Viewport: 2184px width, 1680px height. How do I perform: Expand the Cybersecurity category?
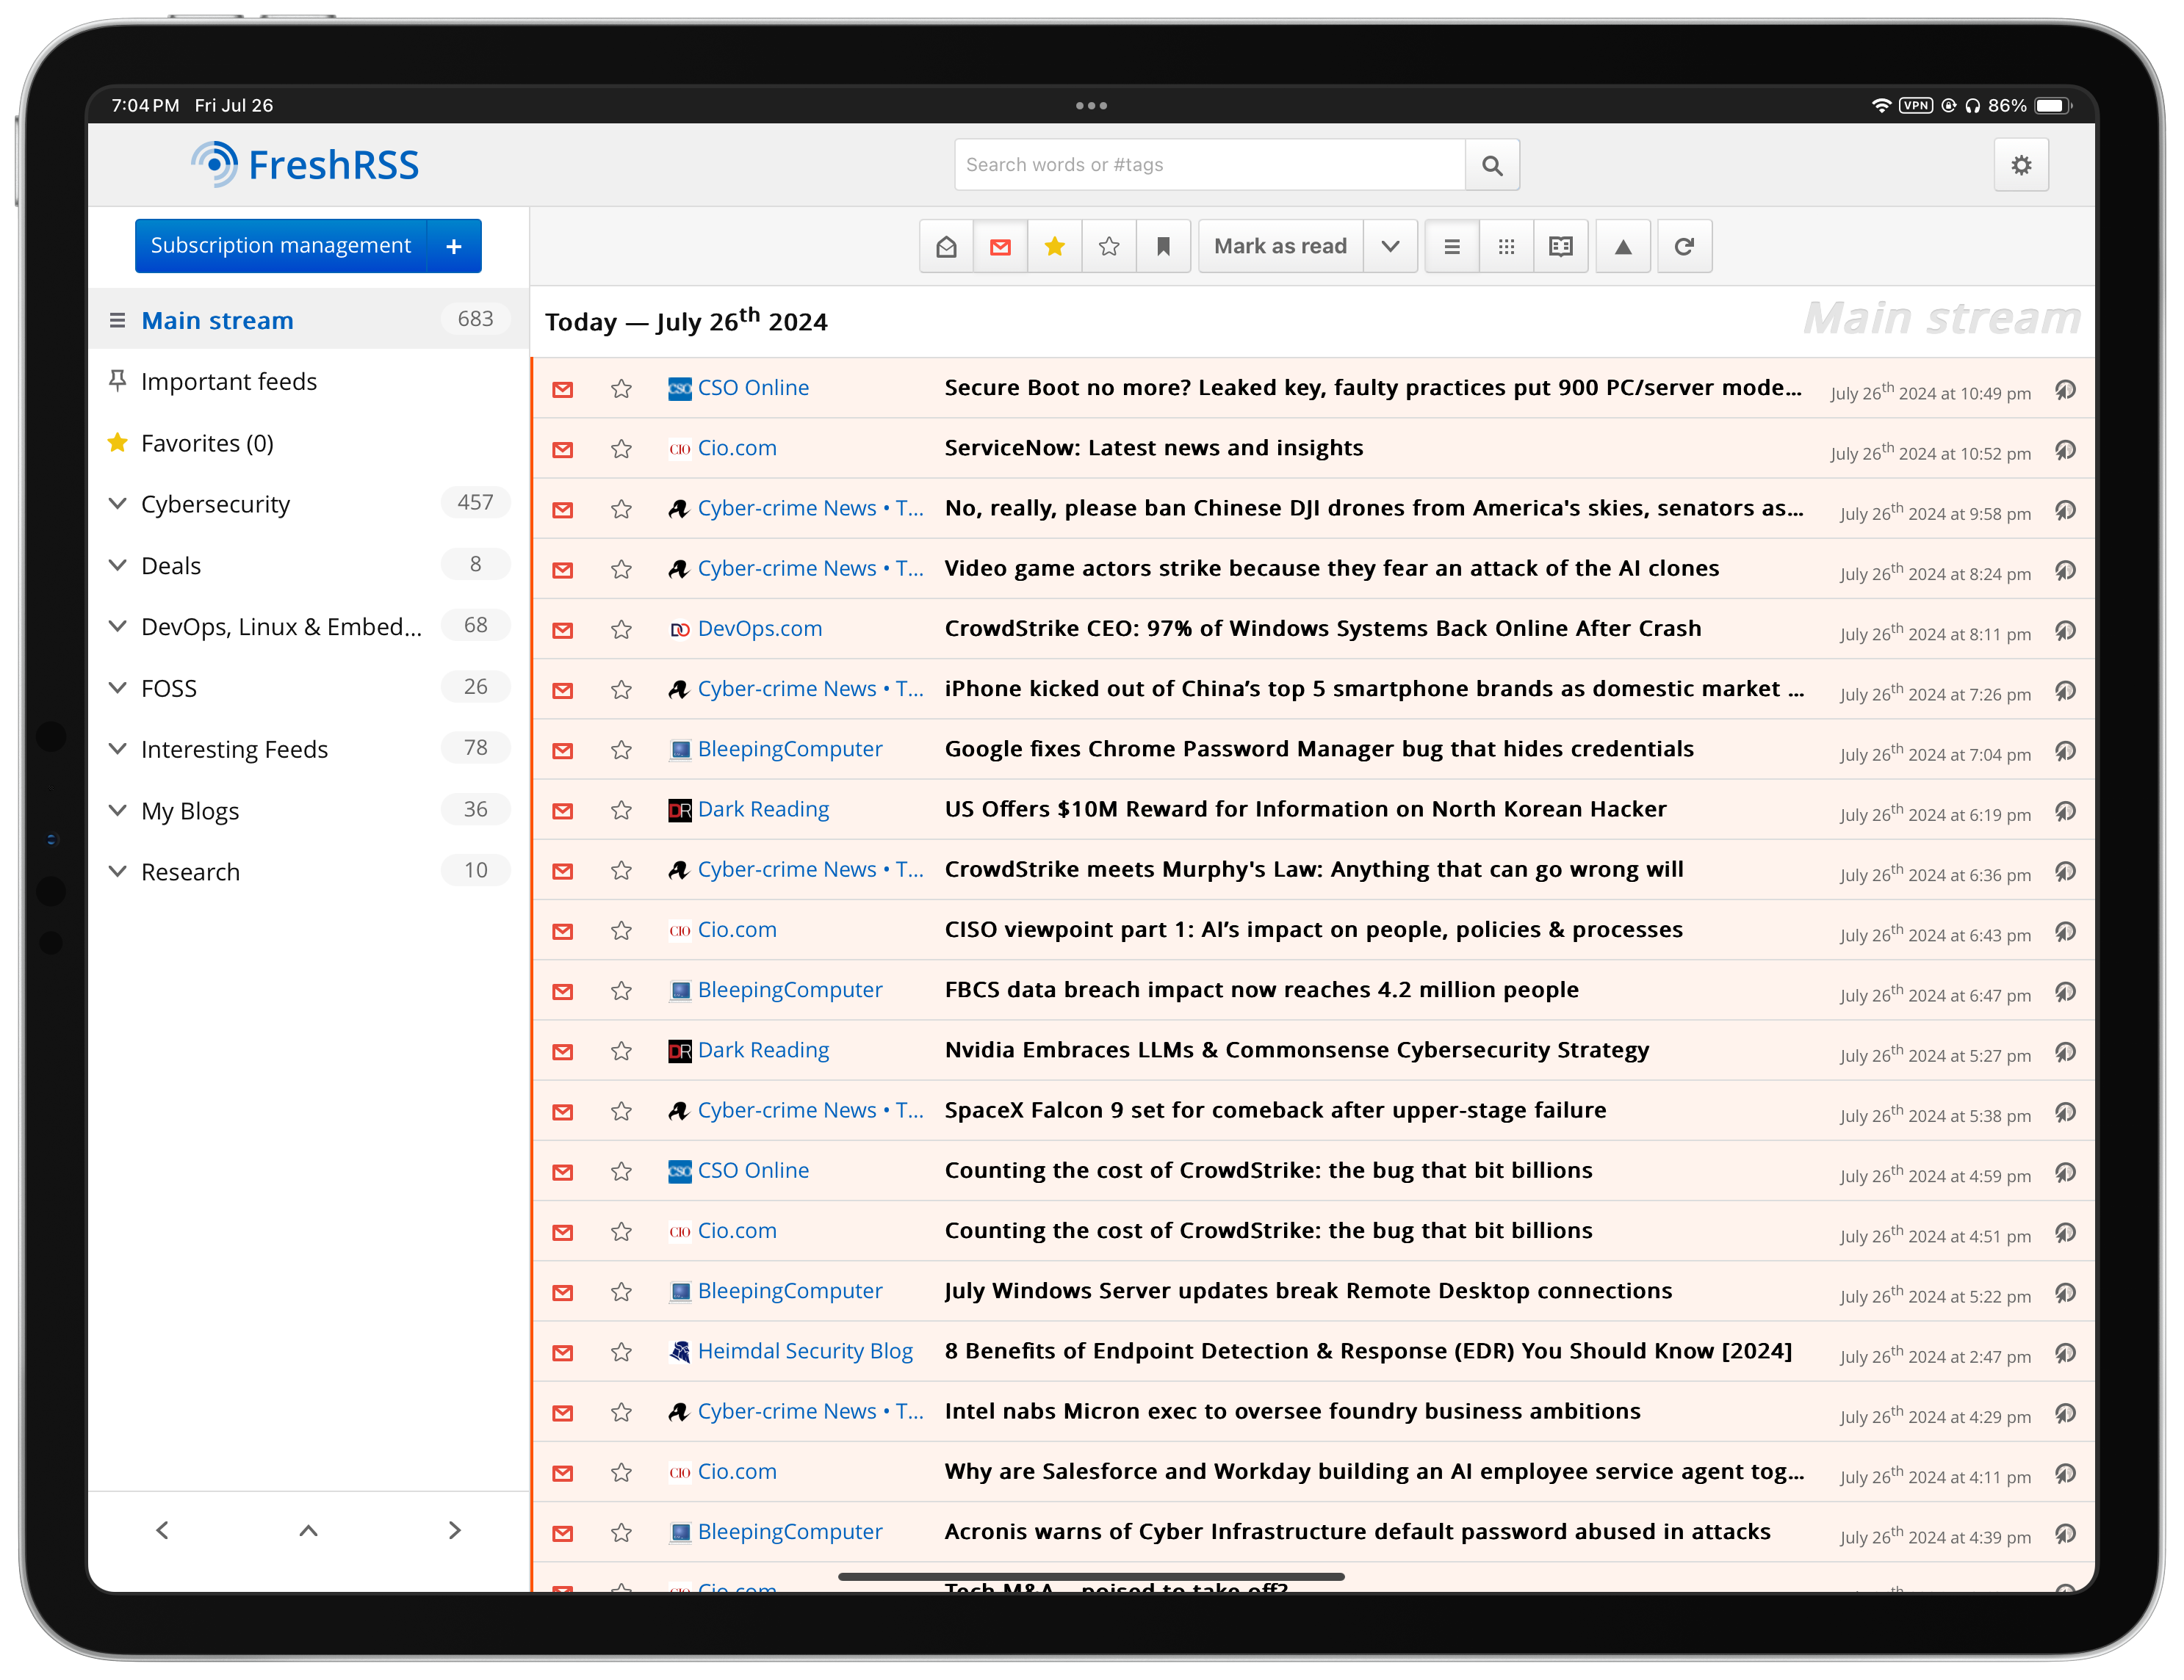pos(117,504)
